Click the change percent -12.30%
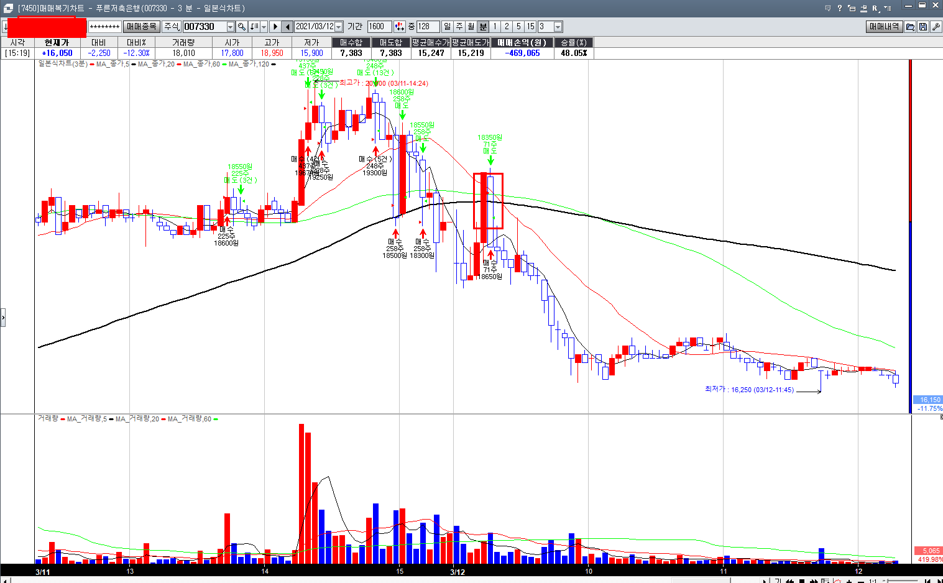The height and width of the screenshot is (583, 943). 136,53
